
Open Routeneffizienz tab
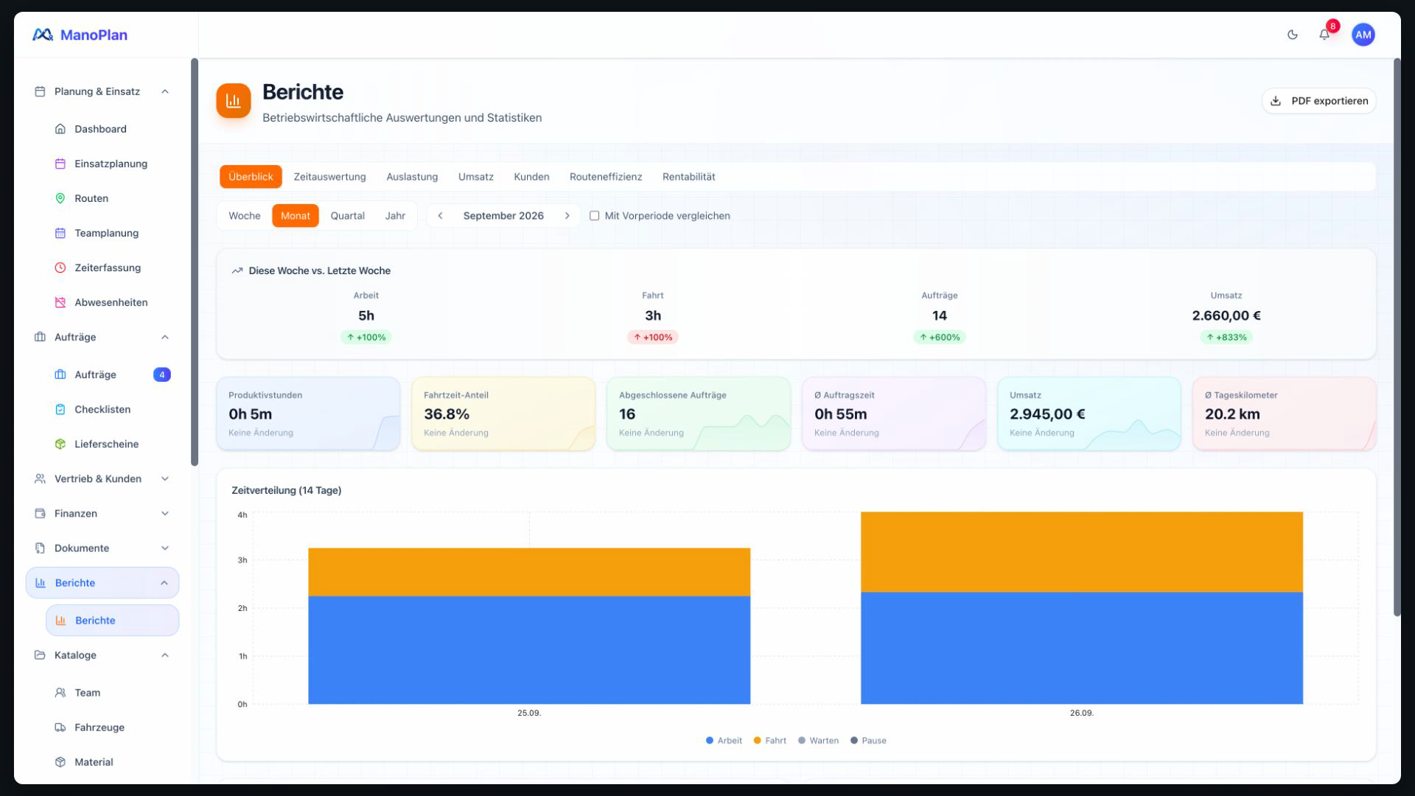pos(606,177)
